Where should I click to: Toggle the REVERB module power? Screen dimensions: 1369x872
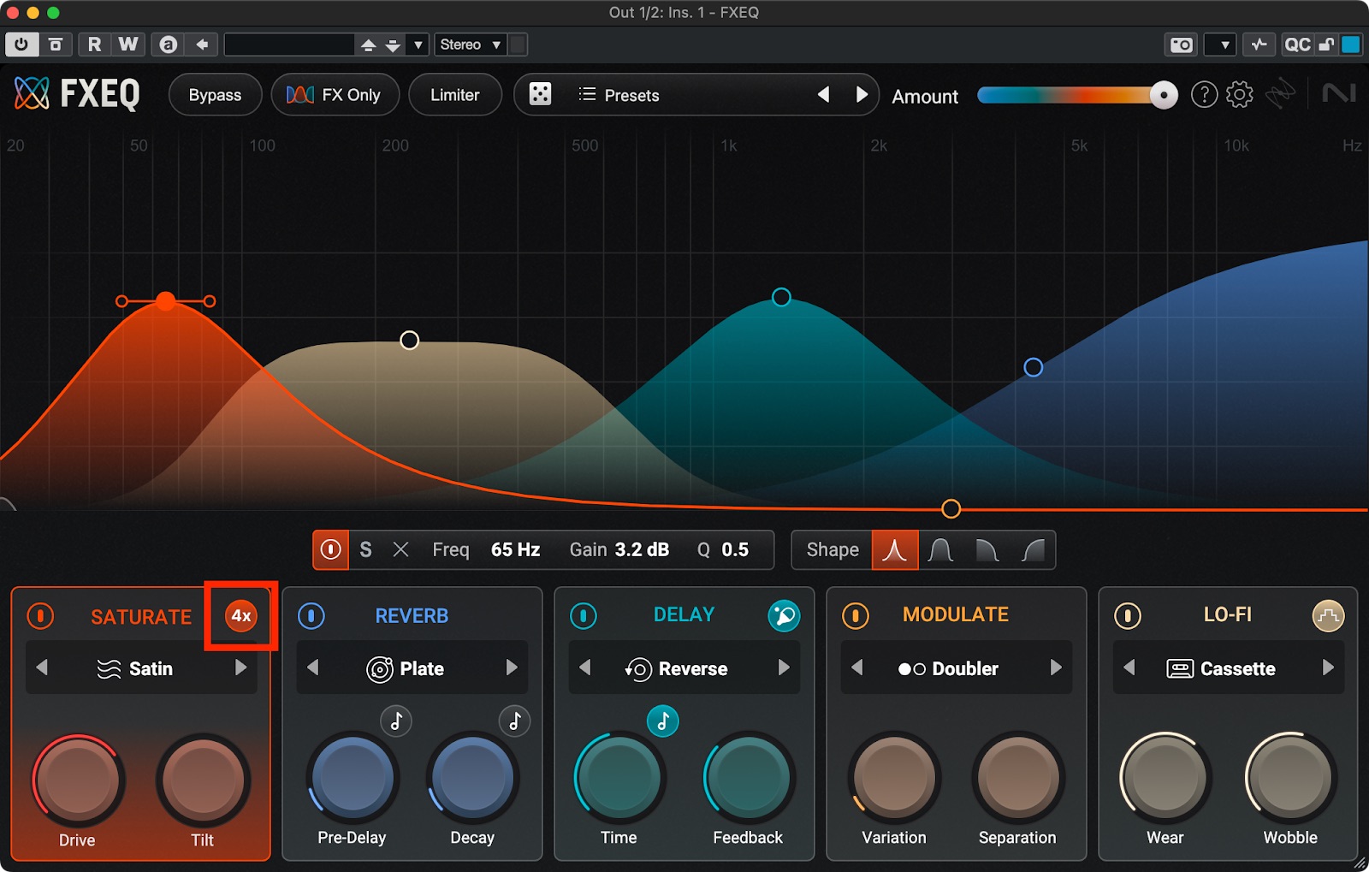[311, 615]
